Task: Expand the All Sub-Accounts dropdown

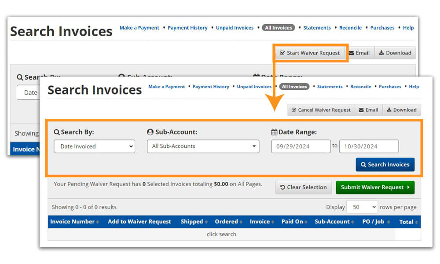Action: [203, 147]
